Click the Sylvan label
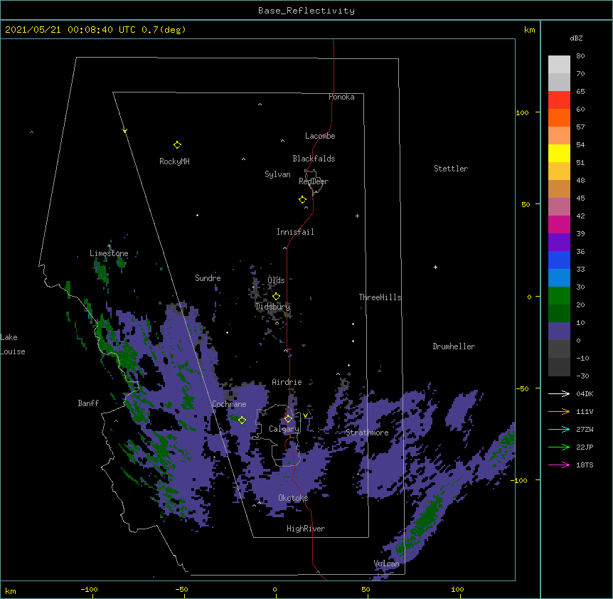The width and height of the screenshot is (613, 599). [x=277, y=174]
